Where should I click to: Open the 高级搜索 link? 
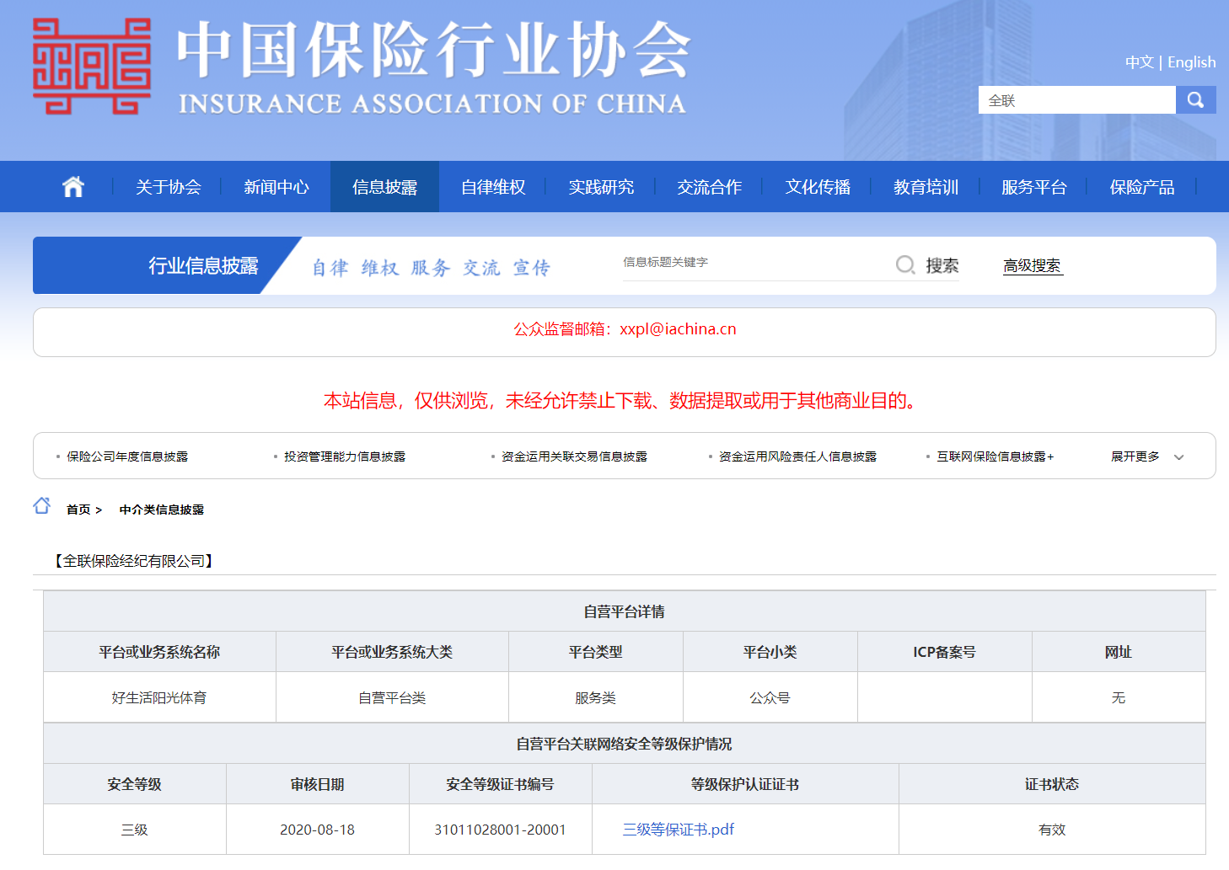[1032, 266]
